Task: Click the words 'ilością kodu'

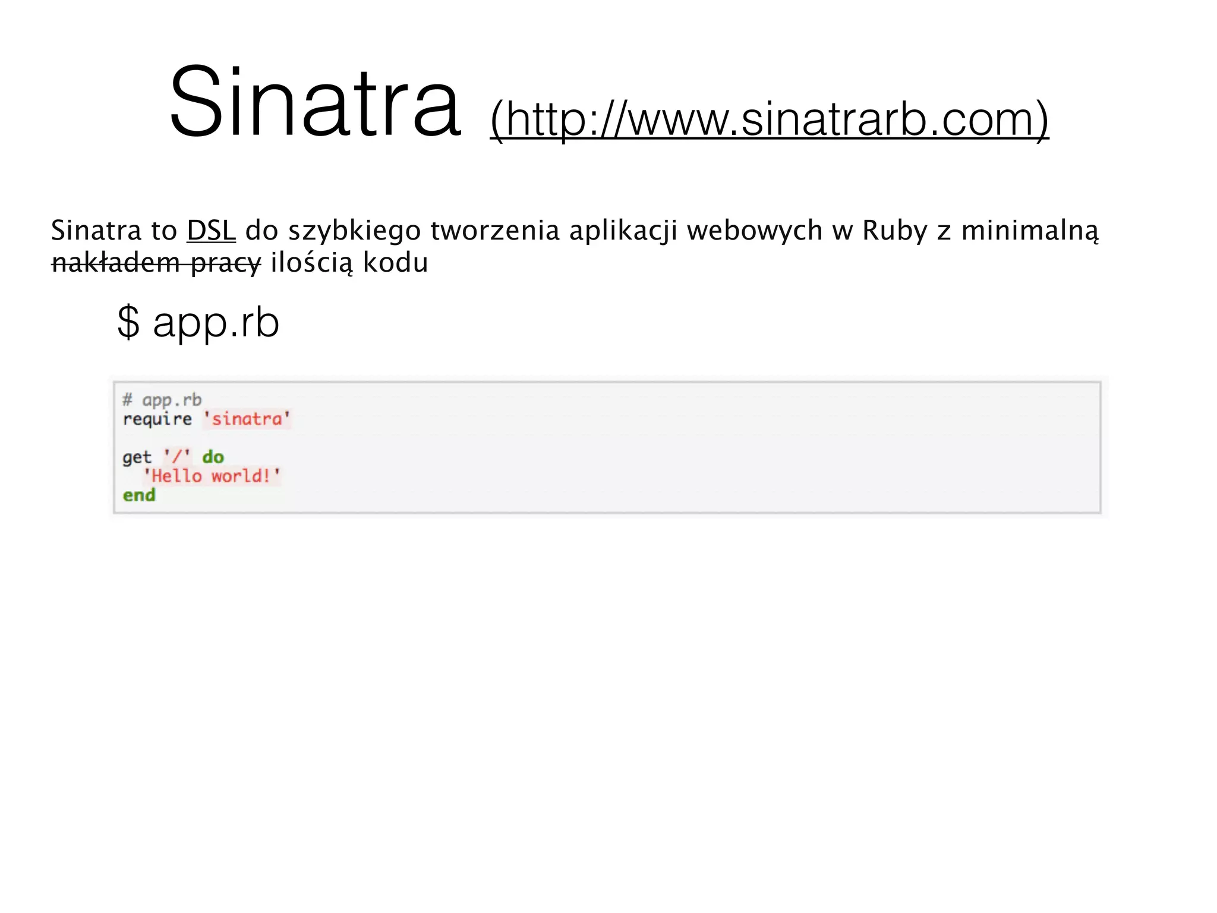Action: point(349,263)
